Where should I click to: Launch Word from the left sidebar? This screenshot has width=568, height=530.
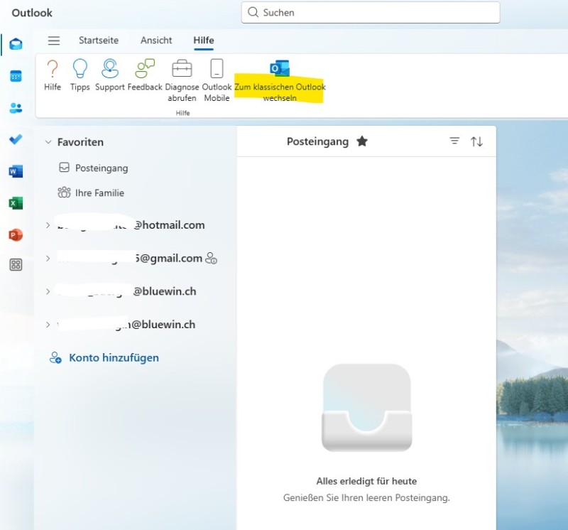click(x=16, y=171)
